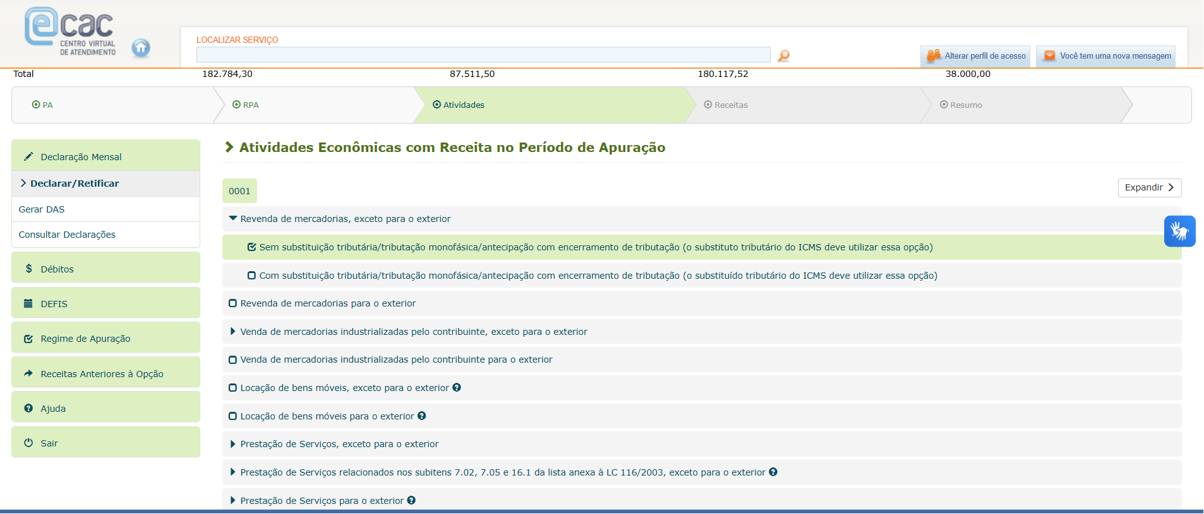The image size is (1204, 514).
Task: Click the Atividades Econômicas section heading
Action: [x=452, y=147]
